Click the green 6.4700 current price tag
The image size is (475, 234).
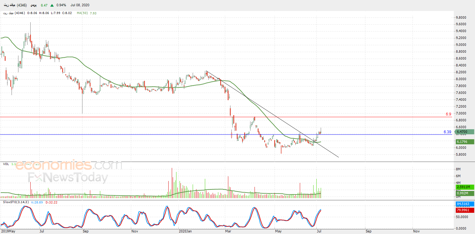465,132
